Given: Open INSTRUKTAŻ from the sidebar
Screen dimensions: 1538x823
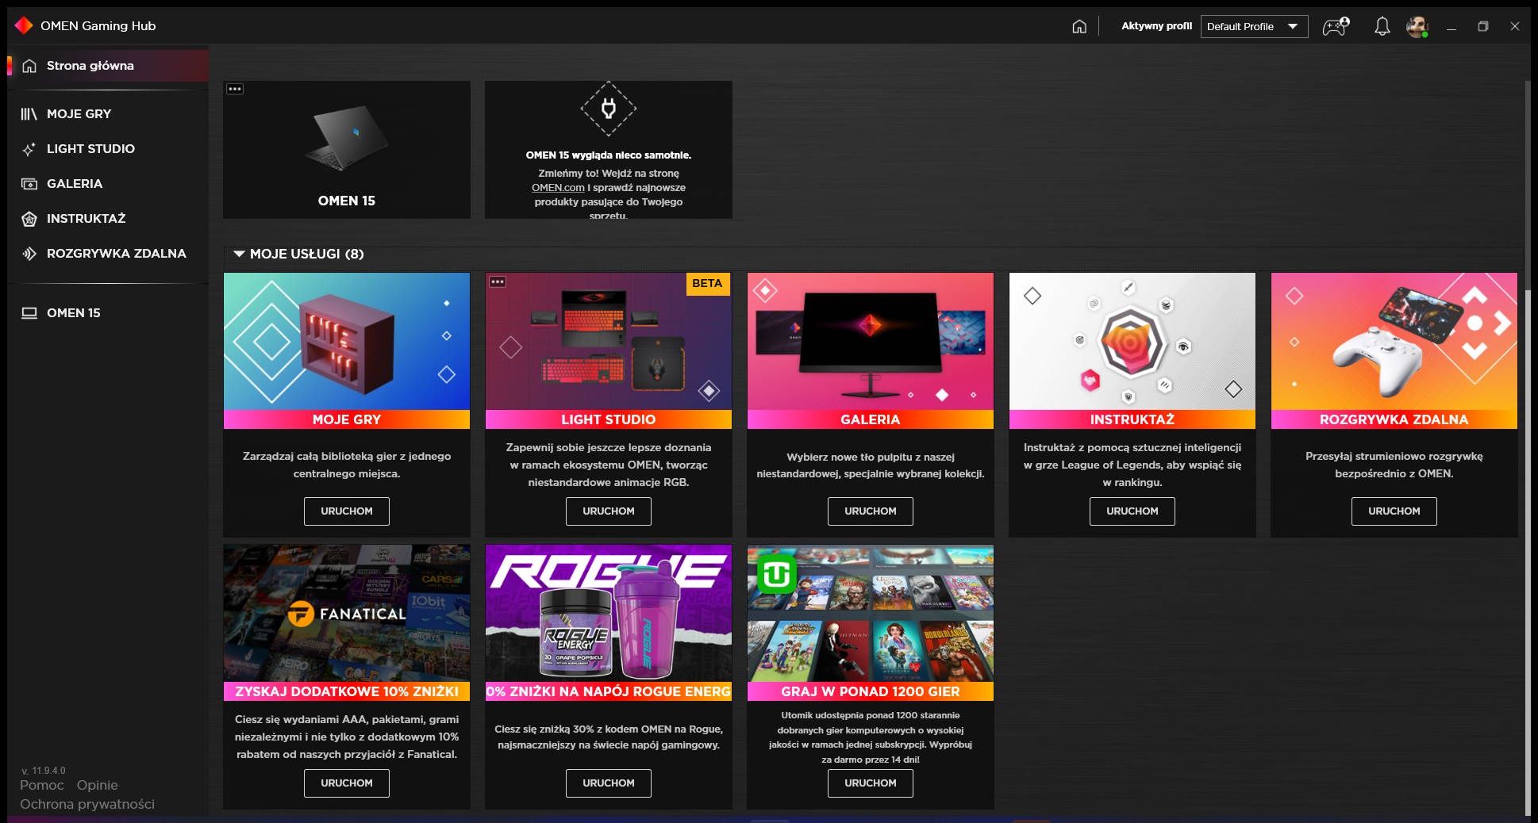Looking at the screenshot, I should pos(108,219).
